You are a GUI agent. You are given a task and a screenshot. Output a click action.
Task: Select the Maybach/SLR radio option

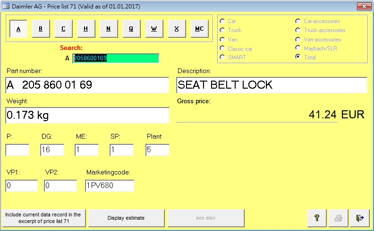coord(298,48)
